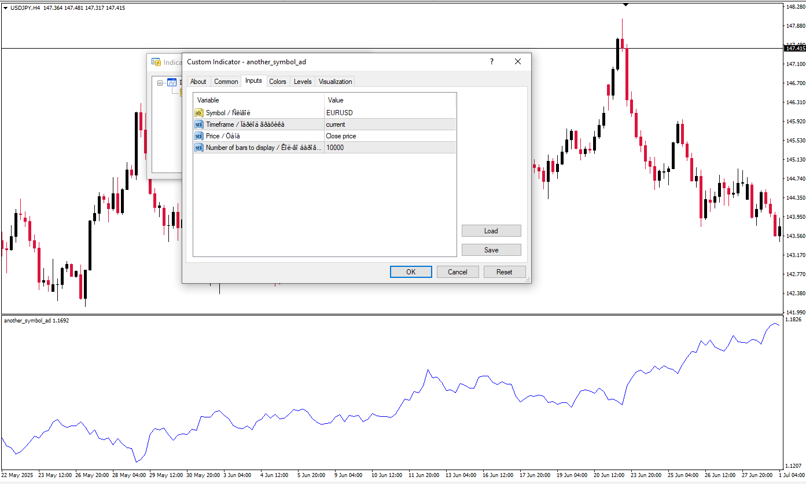Click the chart icon in background tree
Viewport: 806px width, 484px height.
coord(172,82)
